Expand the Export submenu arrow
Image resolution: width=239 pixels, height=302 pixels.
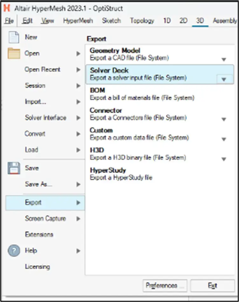click(78, 203)
